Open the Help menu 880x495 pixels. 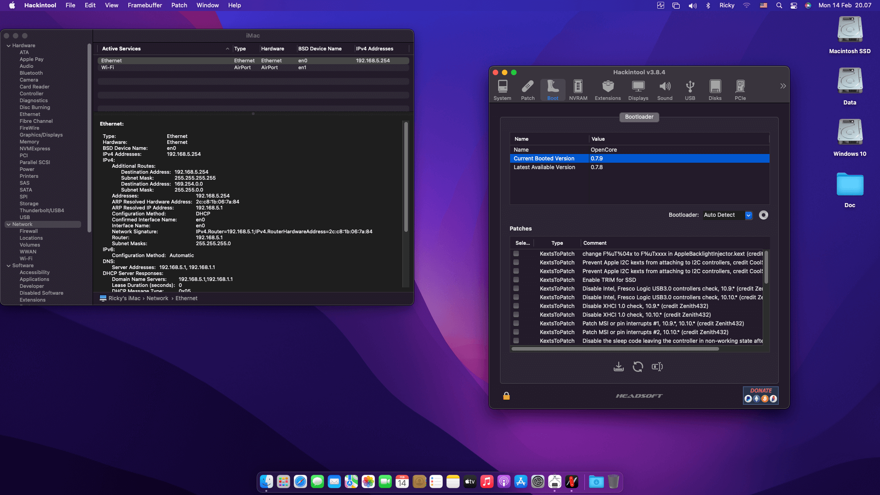pos(234,5)
